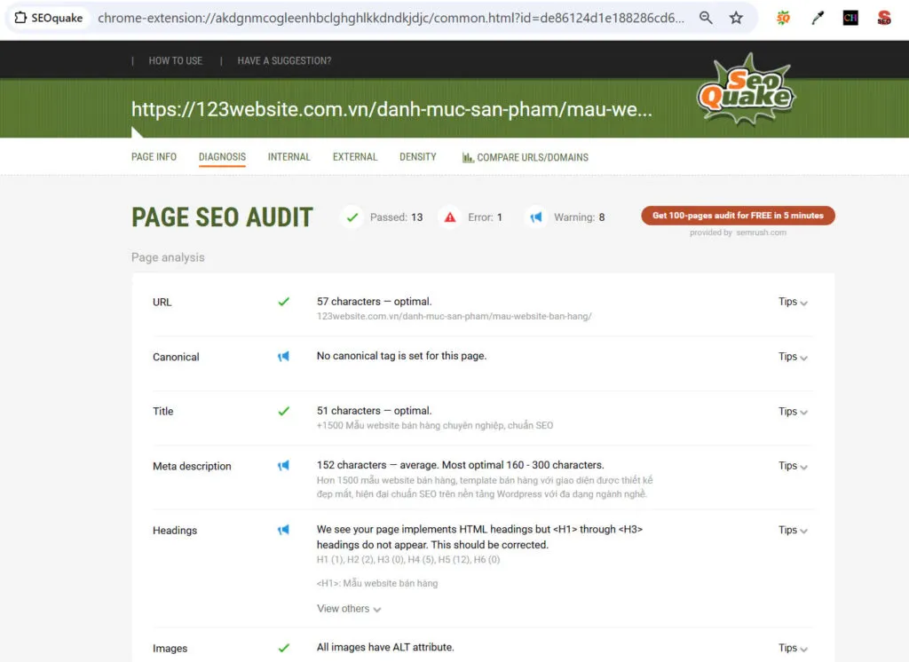
Task: Bookmark this page via the star icon
Action: pos(737,17)
